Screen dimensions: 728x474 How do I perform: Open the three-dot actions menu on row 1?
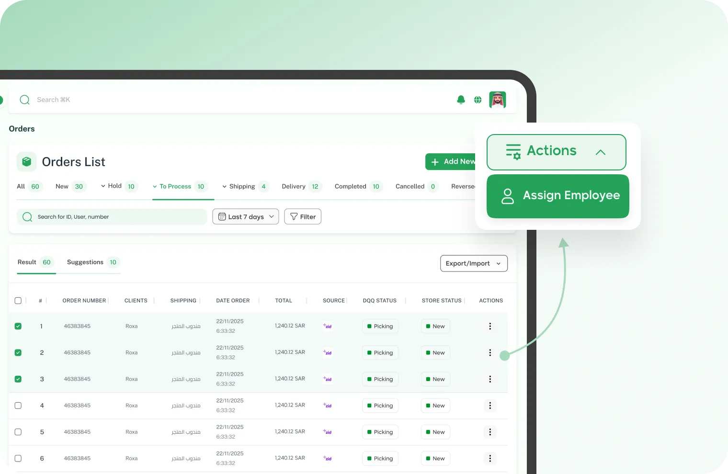pyautogui.click(x=490, y=326)
